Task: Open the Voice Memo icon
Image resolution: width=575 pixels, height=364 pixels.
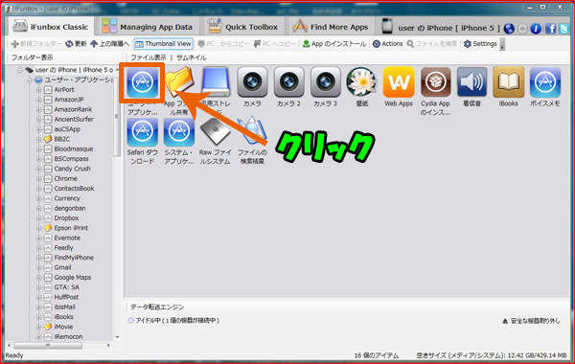Action: 545,82
